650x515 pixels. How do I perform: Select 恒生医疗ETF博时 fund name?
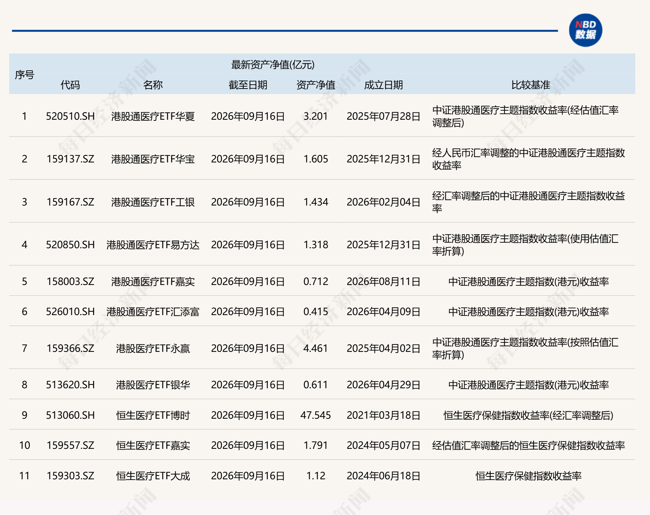[x=153, y=415]
